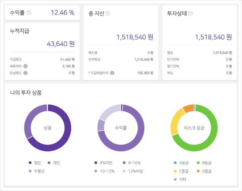Toggle 부동산 legend item
This screenshot has width=242, height=191.
coord(37,171)
